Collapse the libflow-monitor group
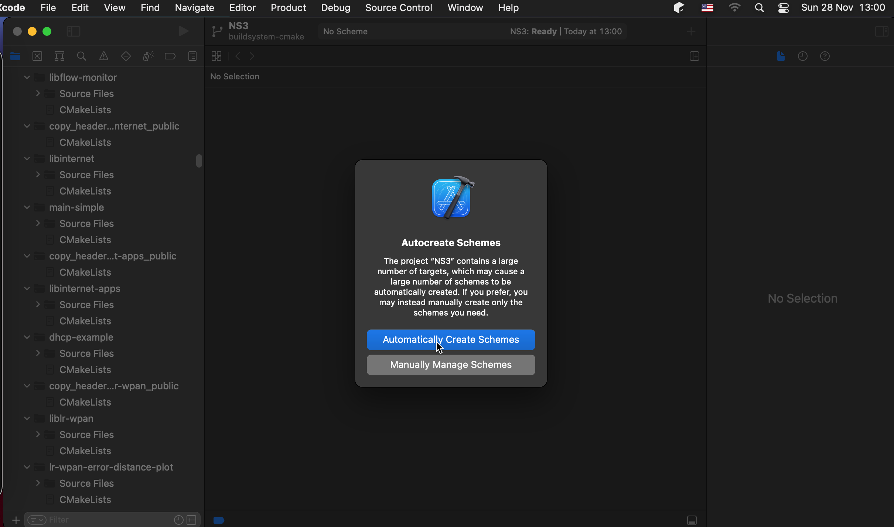This screenshot has height=527, width=894. [27, 77]
